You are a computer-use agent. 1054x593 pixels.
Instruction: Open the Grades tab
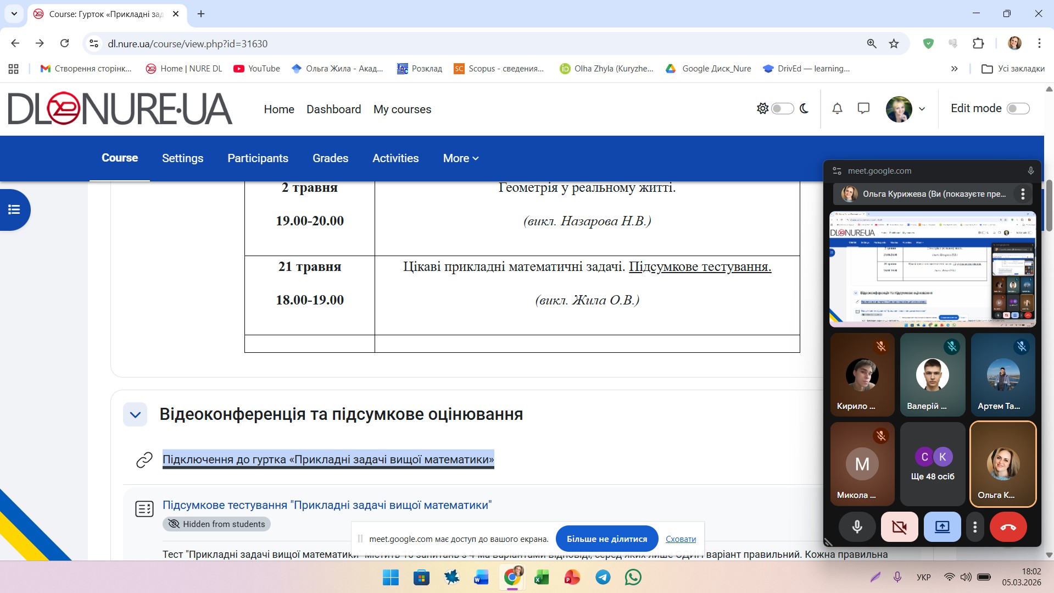330,158
